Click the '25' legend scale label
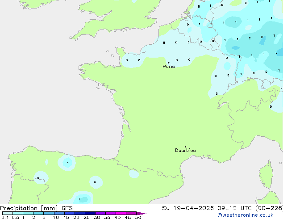The height and width of the screenshot is (219, 283). point(87,217)
